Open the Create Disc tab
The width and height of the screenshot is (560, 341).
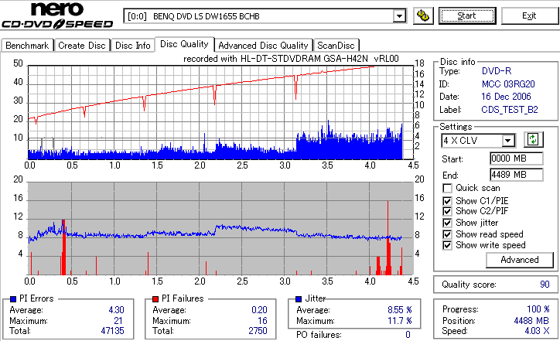pos(82,46)
